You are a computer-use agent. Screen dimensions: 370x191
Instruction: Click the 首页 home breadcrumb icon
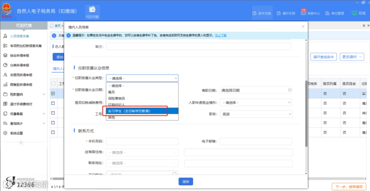pos(51,26)
